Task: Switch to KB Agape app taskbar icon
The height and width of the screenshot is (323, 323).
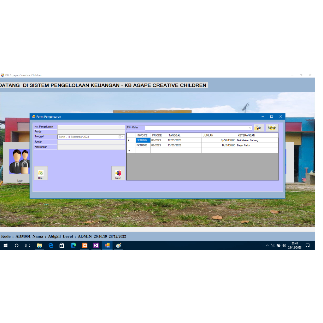Action: click(x=107, y=245)
